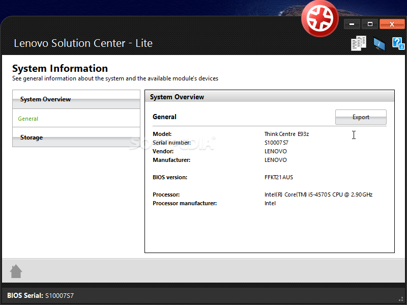Image resolution: width=407 pixels, height=305 pixels.
Task: Click the System Overview panel header
Action: [270, 97]
